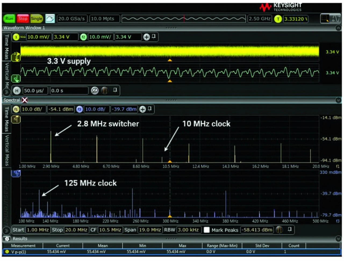The image size is (344, 261).
Task: Click the plus icon to add a spectral function
Action: click(x=143, y=109)
